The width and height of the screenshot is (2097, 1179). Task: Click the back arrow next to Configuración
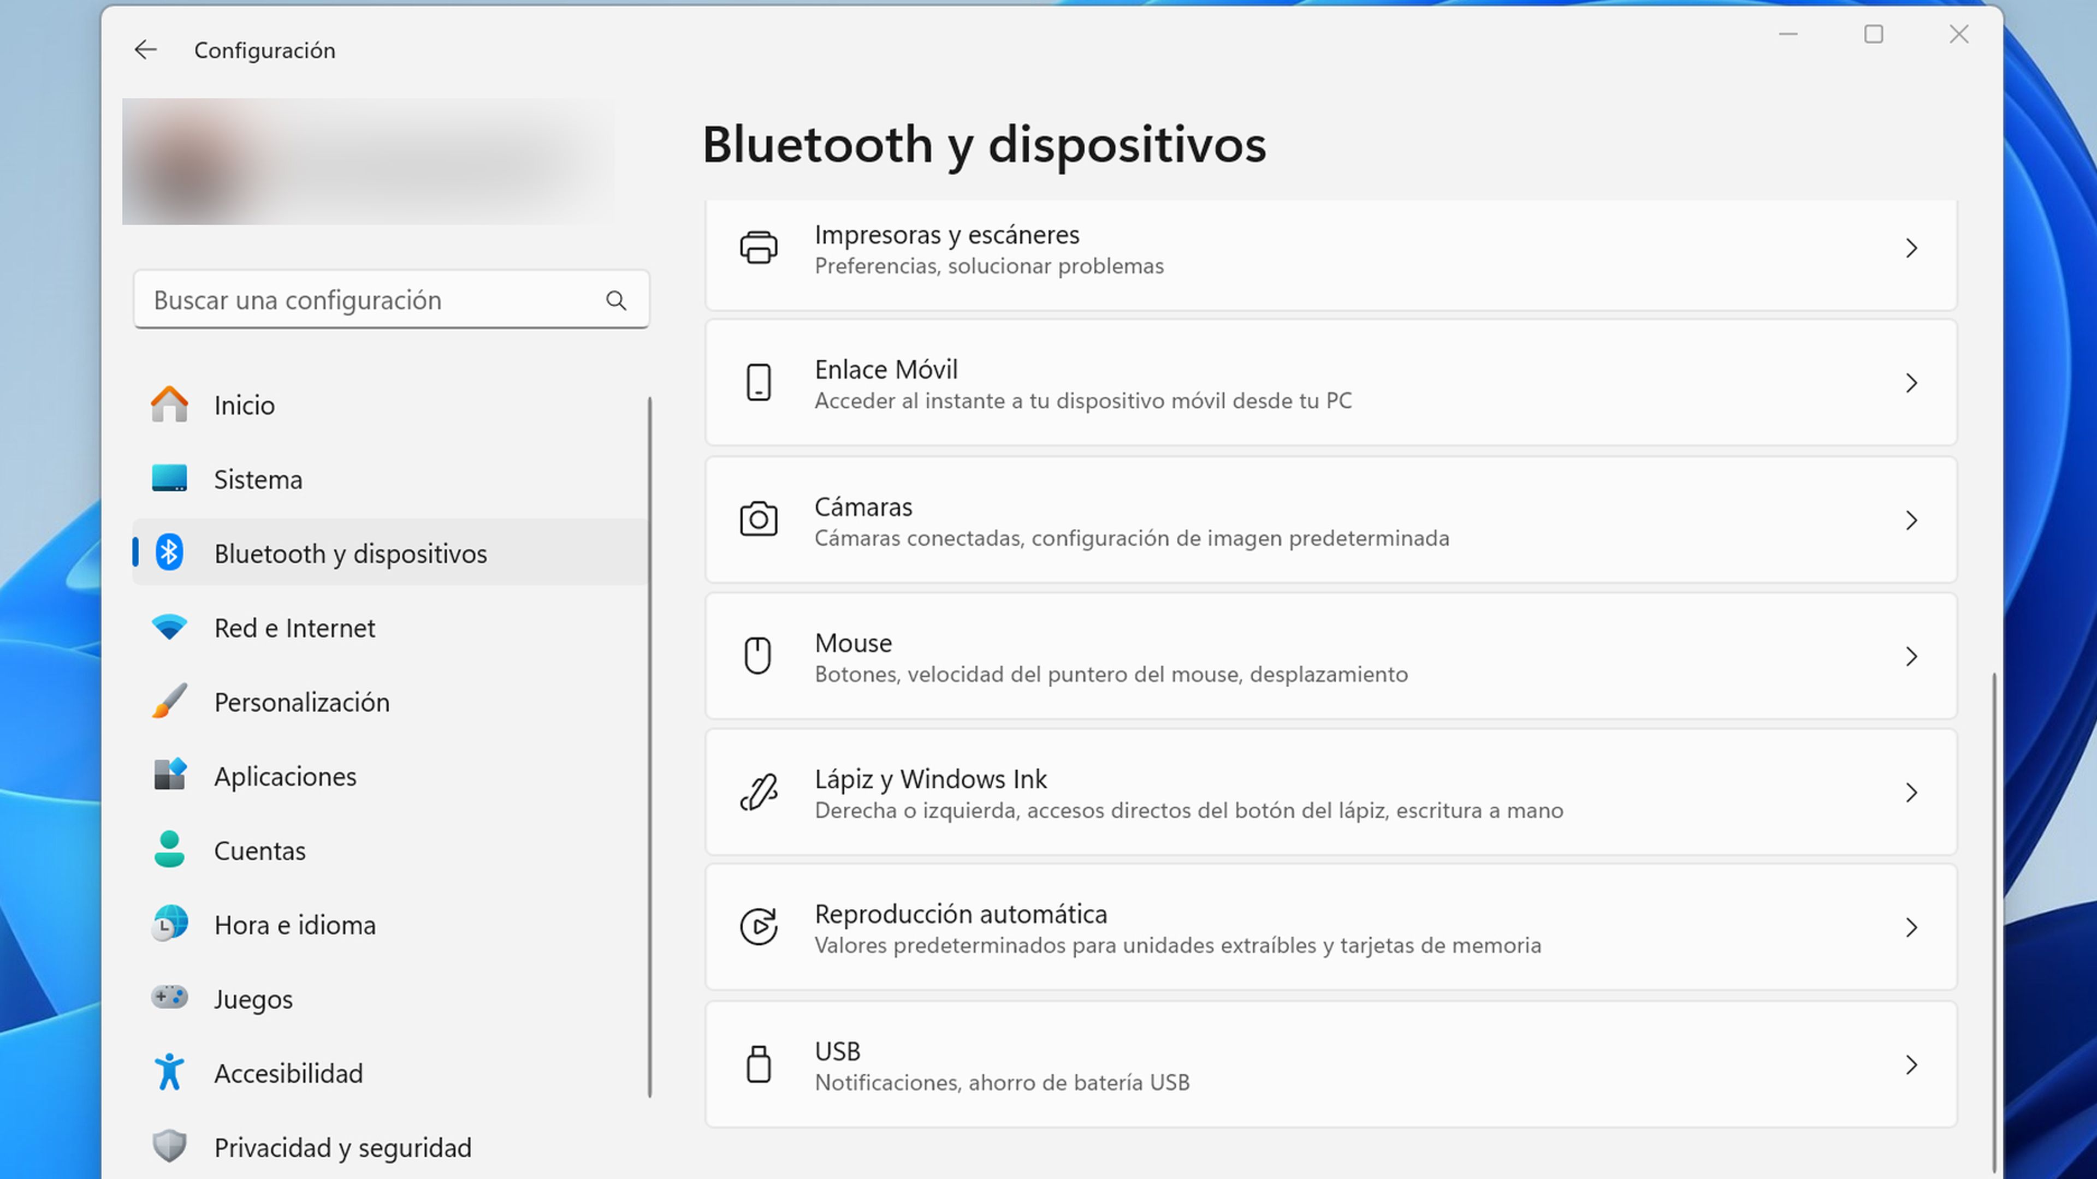145,50
